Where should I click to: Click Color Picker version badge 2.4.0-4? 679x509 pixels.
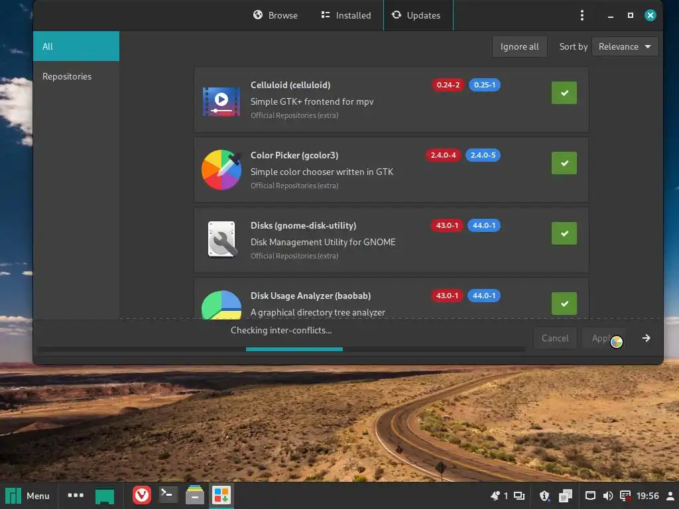tap(443, 155)
